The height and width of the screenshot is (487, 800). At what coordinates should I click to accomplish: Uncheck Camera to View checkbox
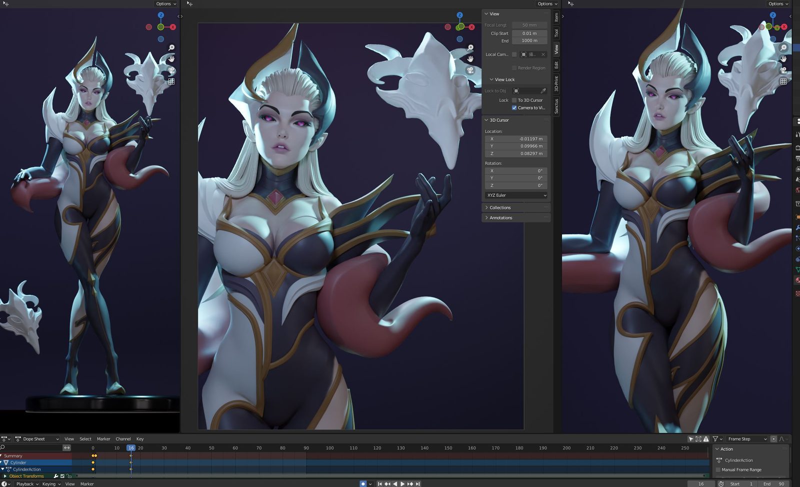514,108
